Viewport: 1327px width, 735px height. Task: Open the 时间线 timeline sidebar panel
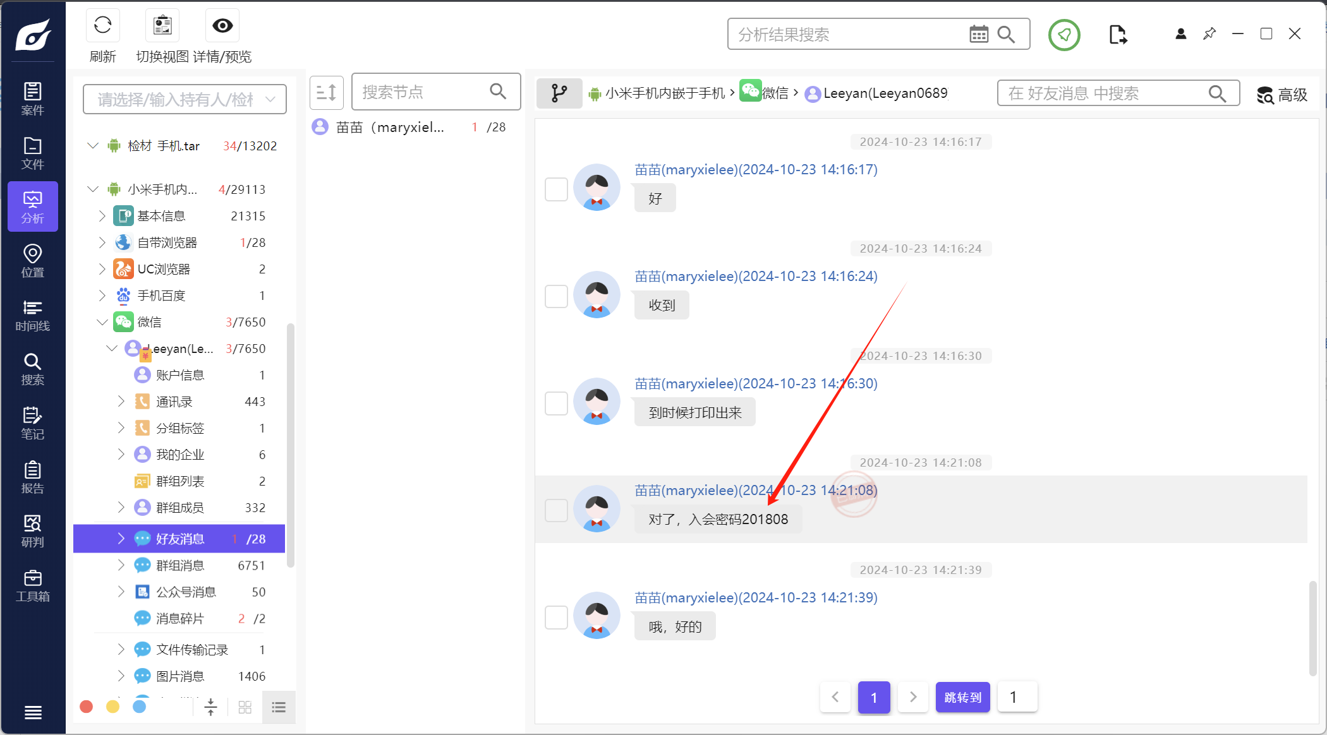[x=33, y=315]
